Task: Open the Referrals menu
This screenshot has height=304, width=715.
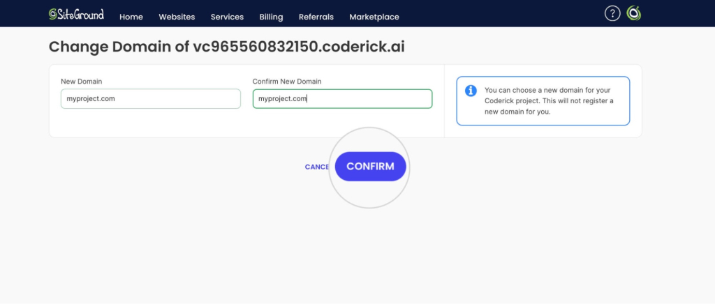Action: pos(316,17)
